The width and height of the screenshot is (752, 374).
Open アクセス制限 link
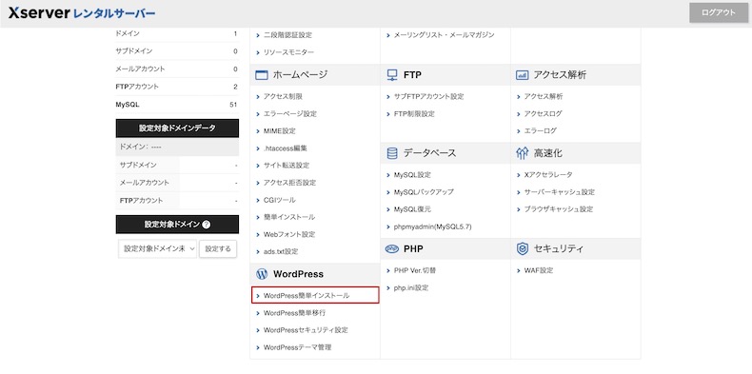283,96
